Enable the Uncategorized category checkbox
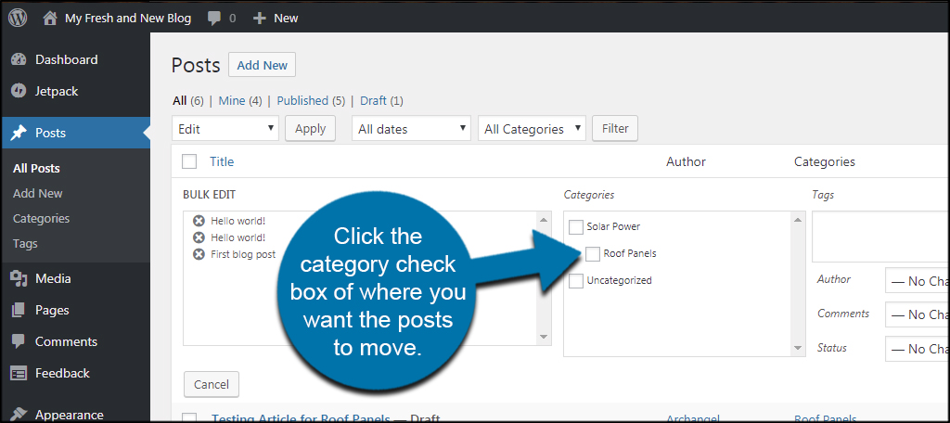 pos(576,280)
